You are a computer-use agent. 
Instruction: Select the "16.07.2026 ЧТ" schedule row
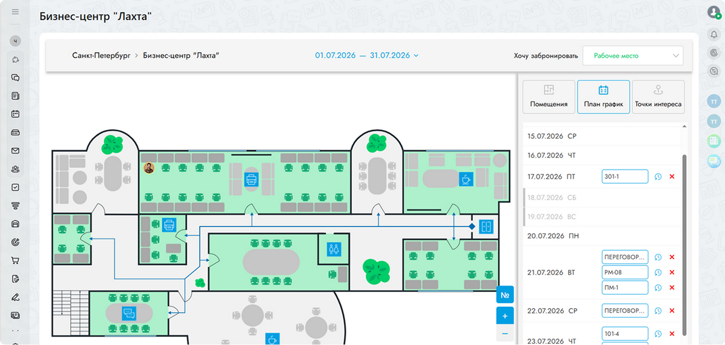(602, 155)
